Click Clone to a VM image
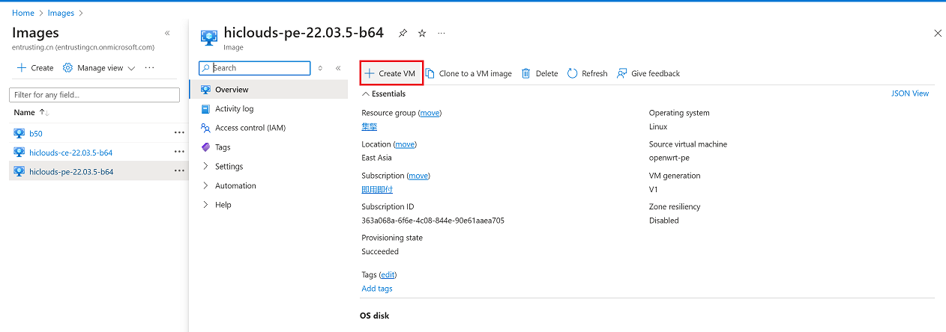Image resolution: width=946 pixels, height=332 pixels. pos(469,73)
